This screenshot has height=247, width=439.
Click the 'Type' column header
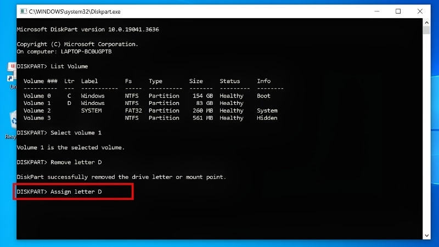coord(155,81)
